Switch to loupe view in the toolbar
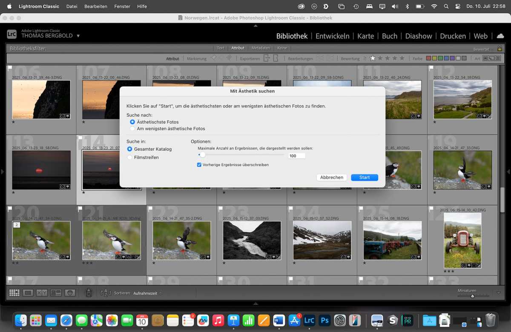The width and height of the screenshot is (511, 332). [x=28, y=293]
